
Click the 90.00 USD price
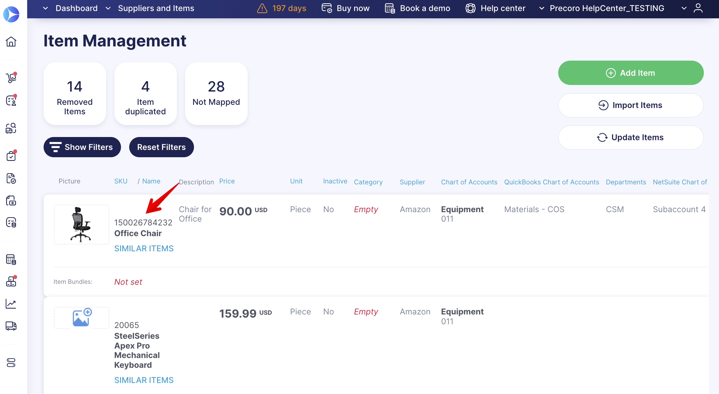(243, 211)
